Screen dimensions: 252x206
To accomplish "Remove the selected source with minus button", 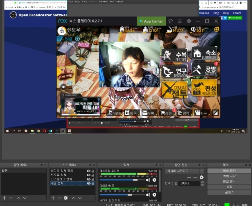I will click(x=60, y=198).
